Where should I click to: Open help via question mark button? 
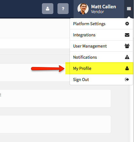(63, 9)
